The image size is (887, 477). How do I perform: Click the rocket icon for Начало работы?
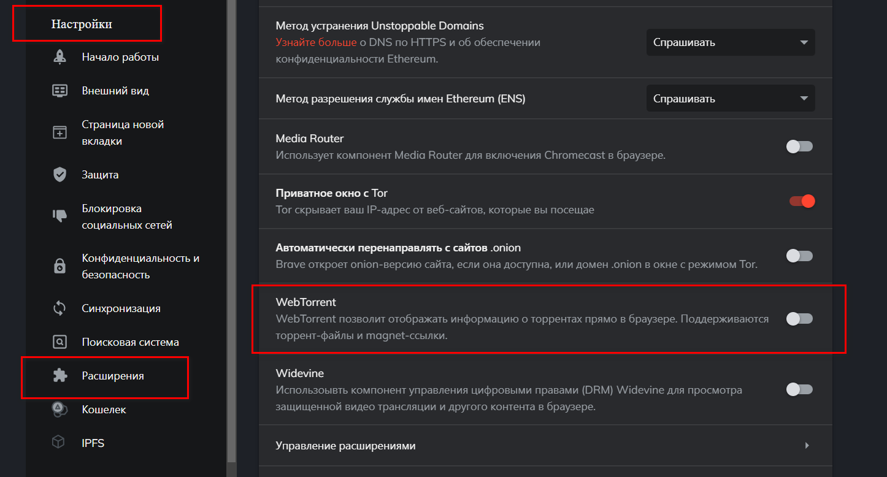[60, 57]
